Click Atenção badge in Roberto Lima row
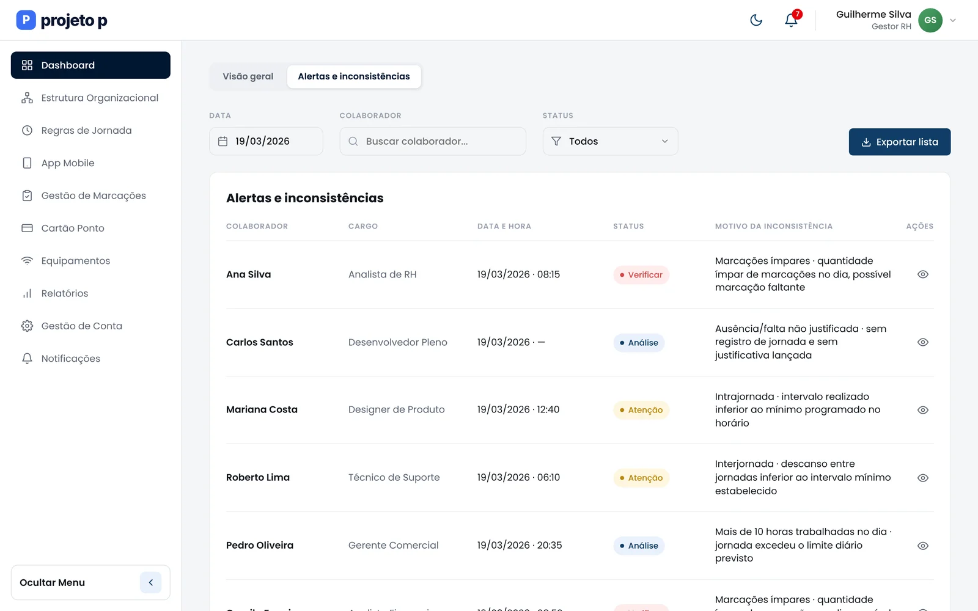 [x=641, y=478]
